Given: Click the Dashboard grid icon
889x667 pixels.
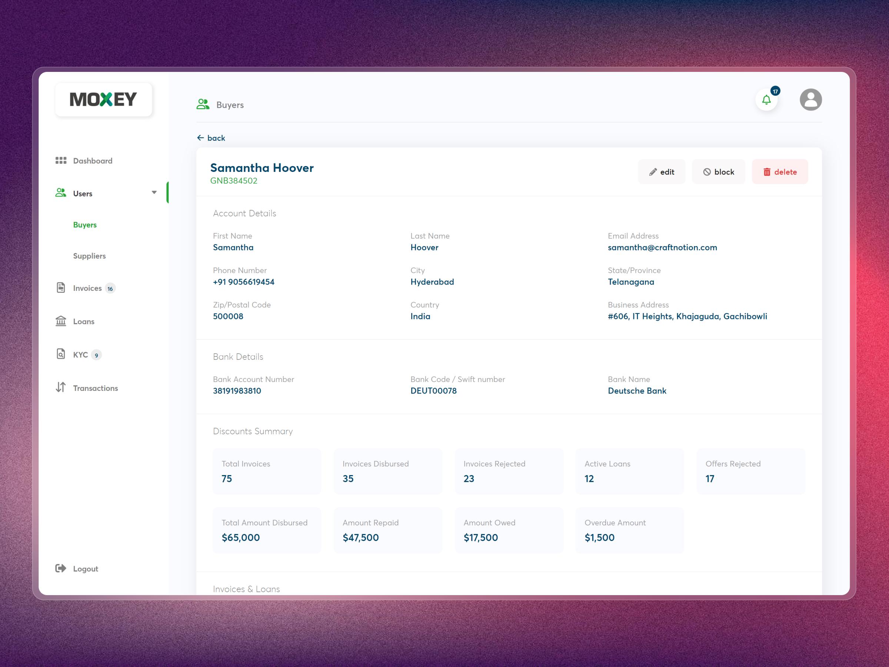Looking at the screenshot, I should pyautogui.click(x=61, y=160).
